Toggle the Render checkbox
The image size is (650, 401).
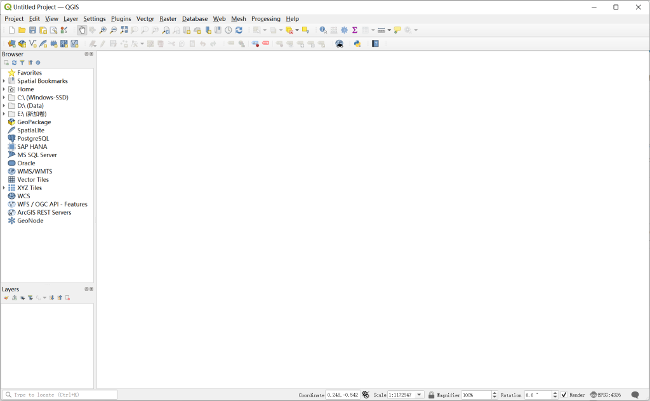point(564,395)
